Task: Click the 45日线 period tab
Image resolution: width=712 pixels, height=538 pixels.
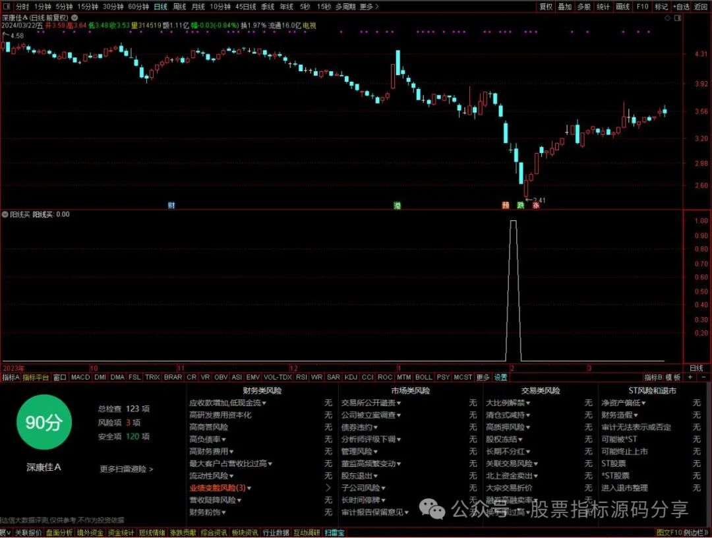Action: coord(246,7)
